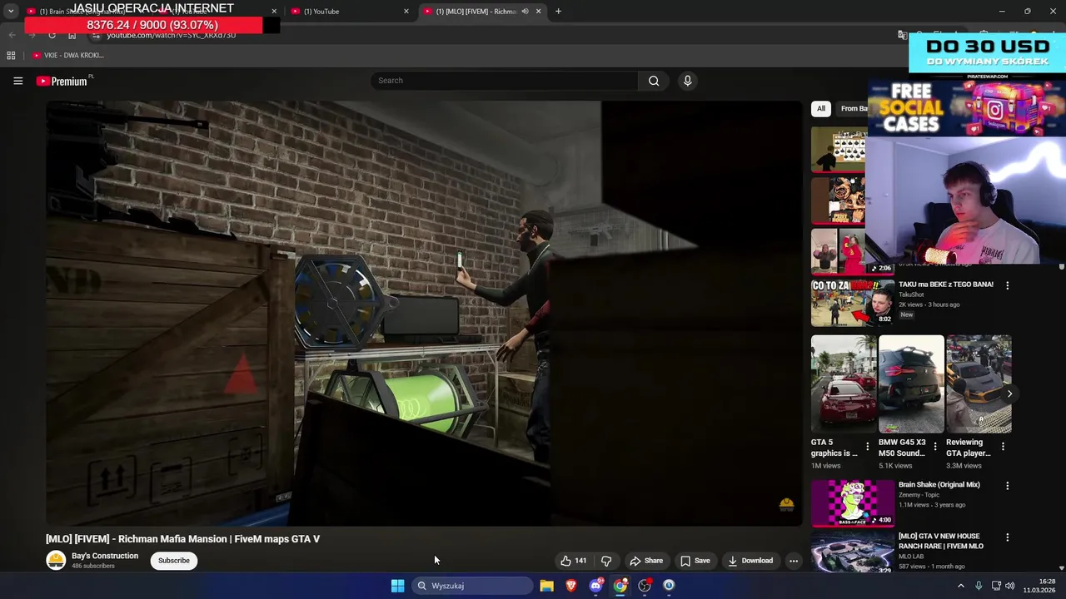Show hidden system tray icons

(960, 586)
